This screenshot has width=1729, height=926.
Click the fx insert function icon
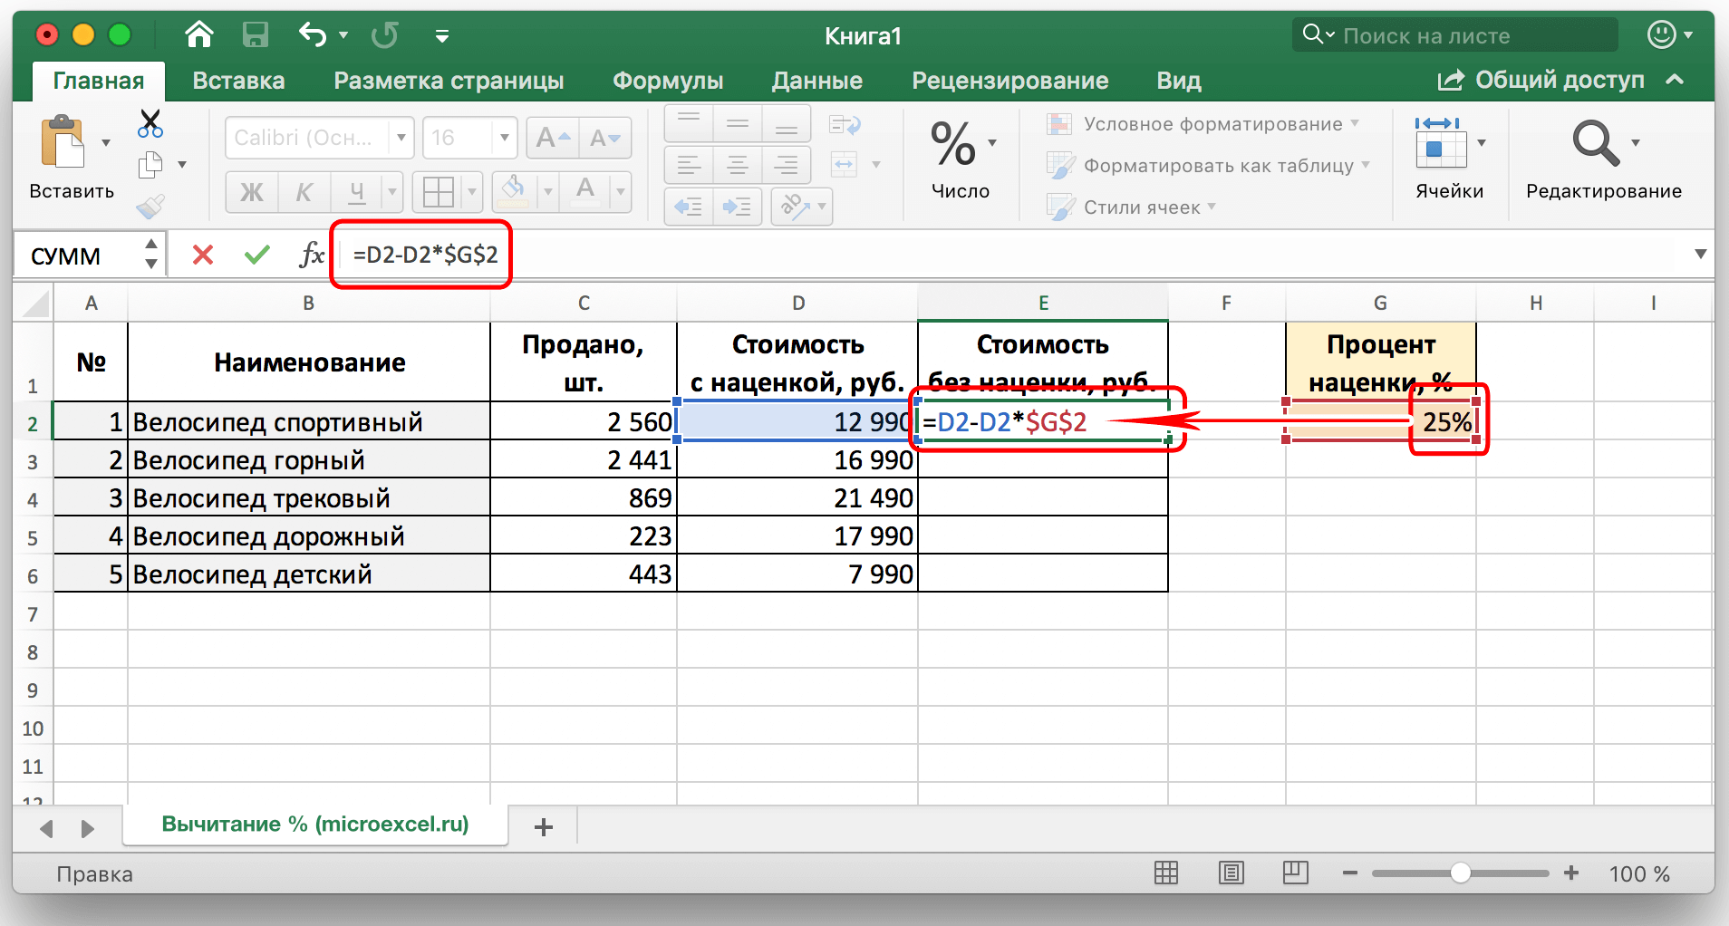point(312,255)
